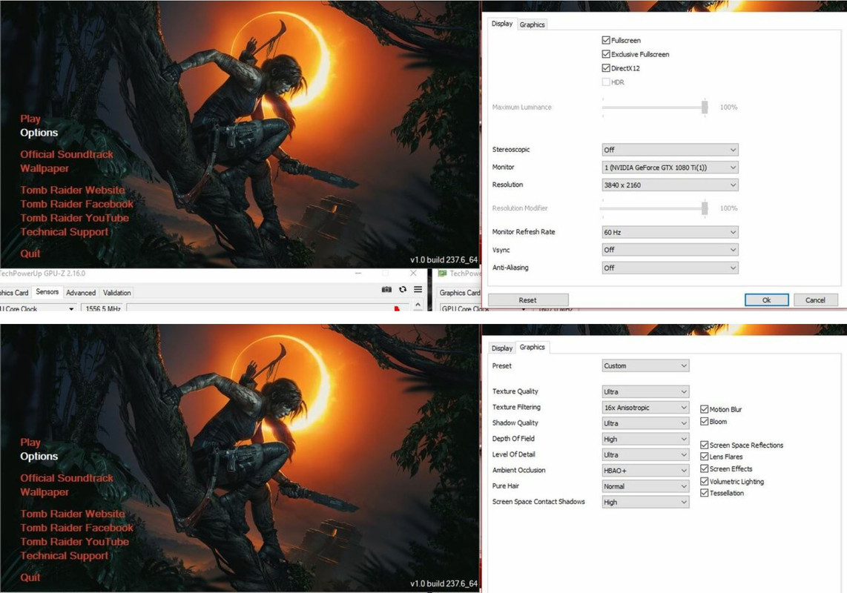Close the TechPowerUp GPU-Z 2.16.0 window
847x593 pixels.
(x=413, y=274)
